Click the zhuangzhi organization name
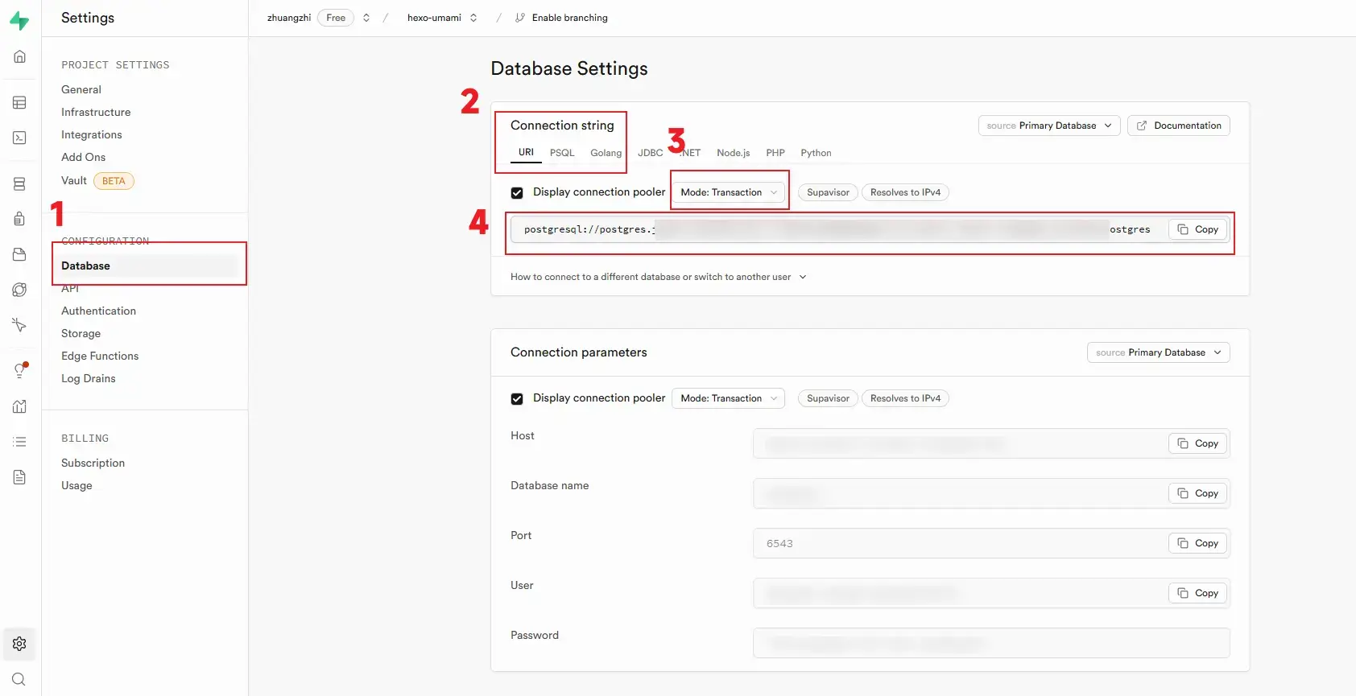 [289, 18]
